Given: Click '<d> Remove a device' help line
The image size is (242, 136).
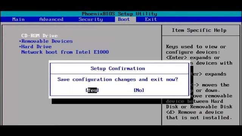Looking at the screenshot, I should (x=194, y=112).
